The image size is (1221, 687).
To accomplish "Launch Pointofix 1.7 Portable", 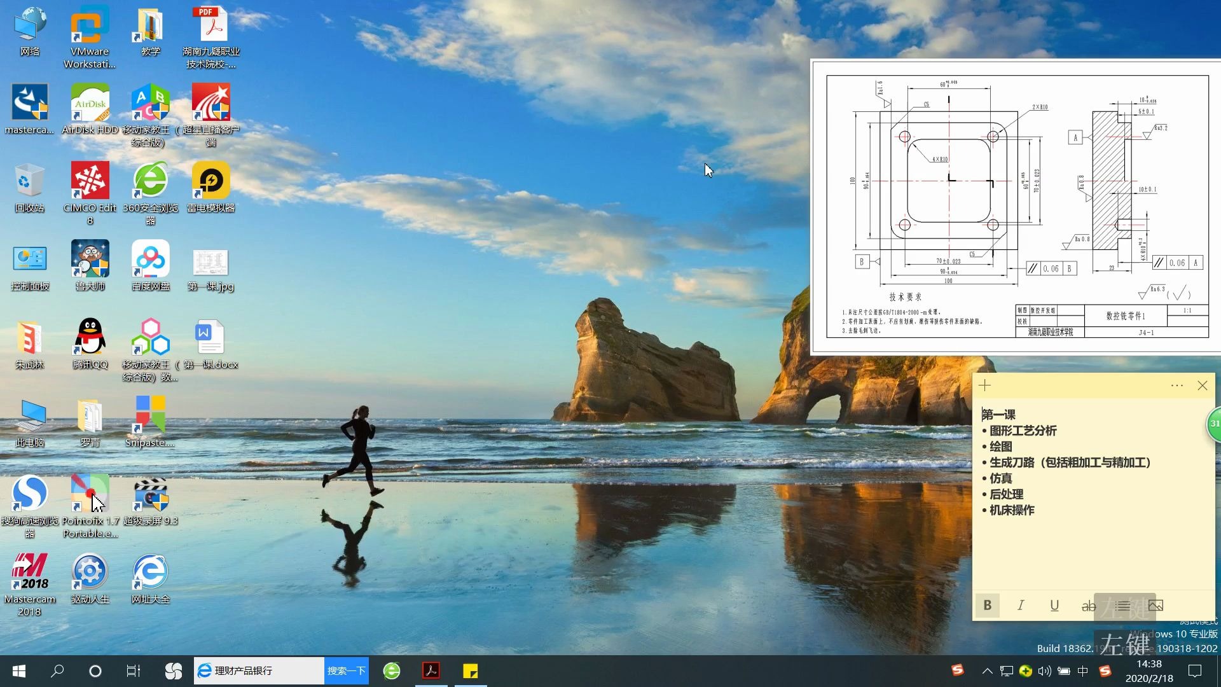I will tap(90, 506).
